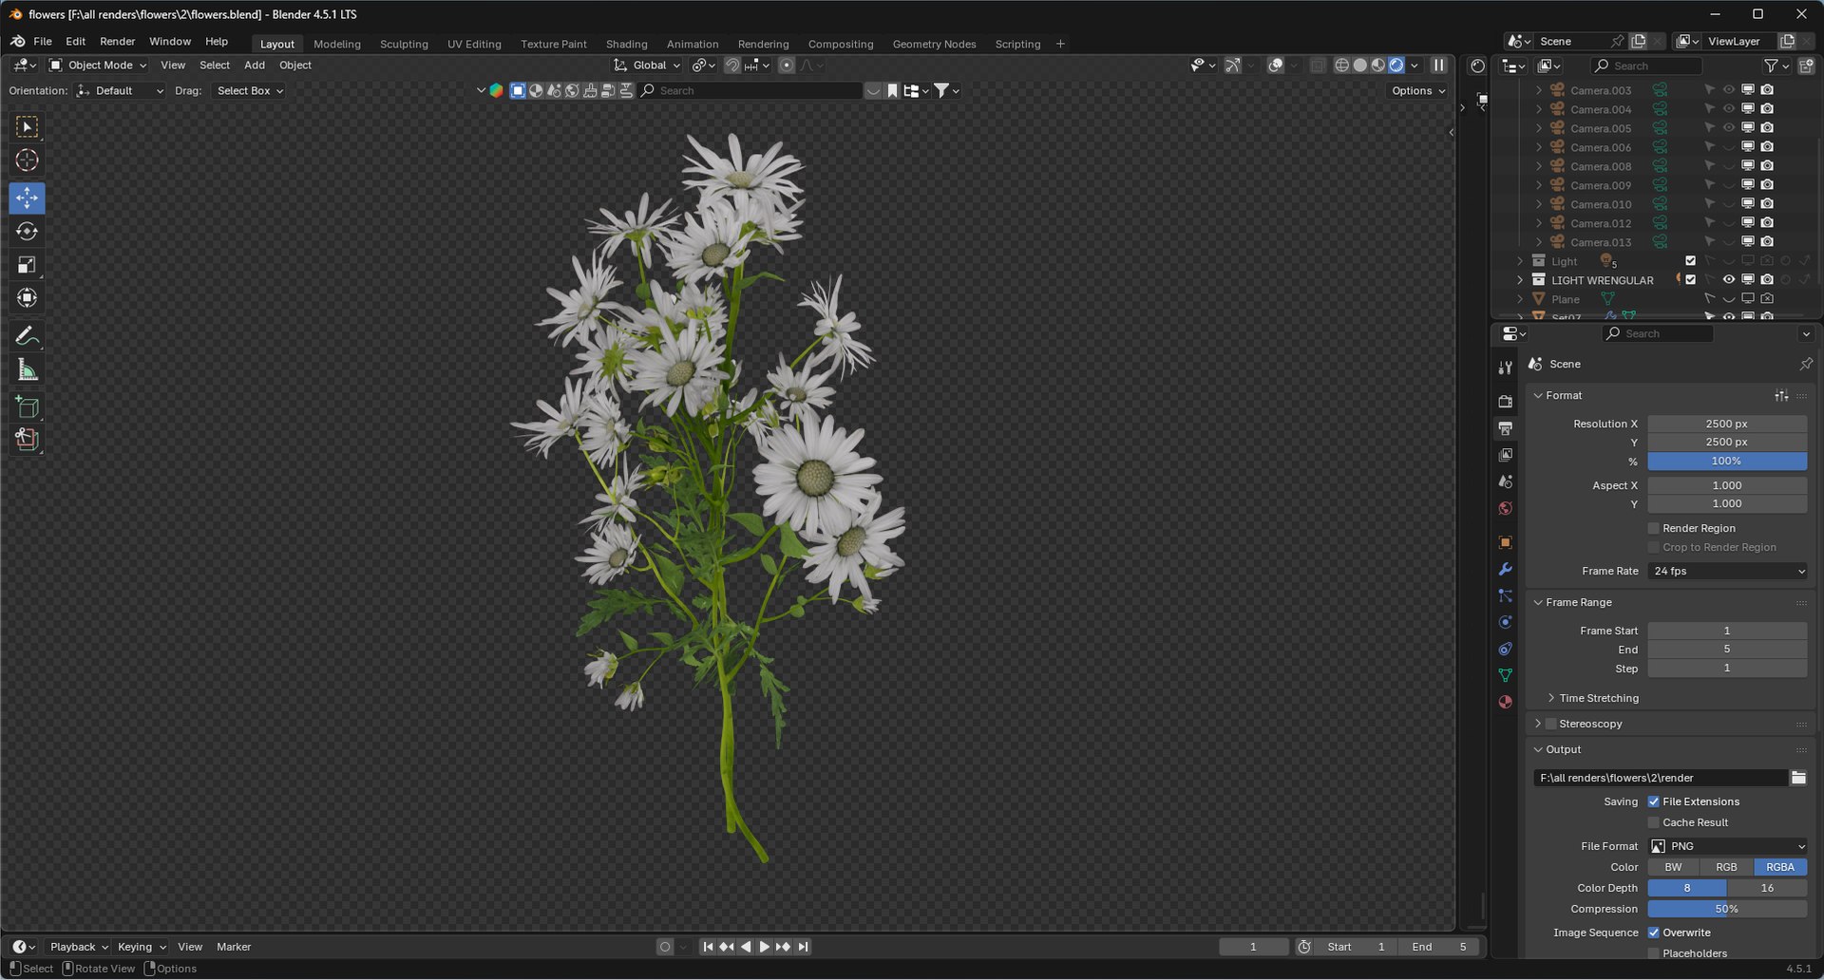Open the Render menu

117,42
